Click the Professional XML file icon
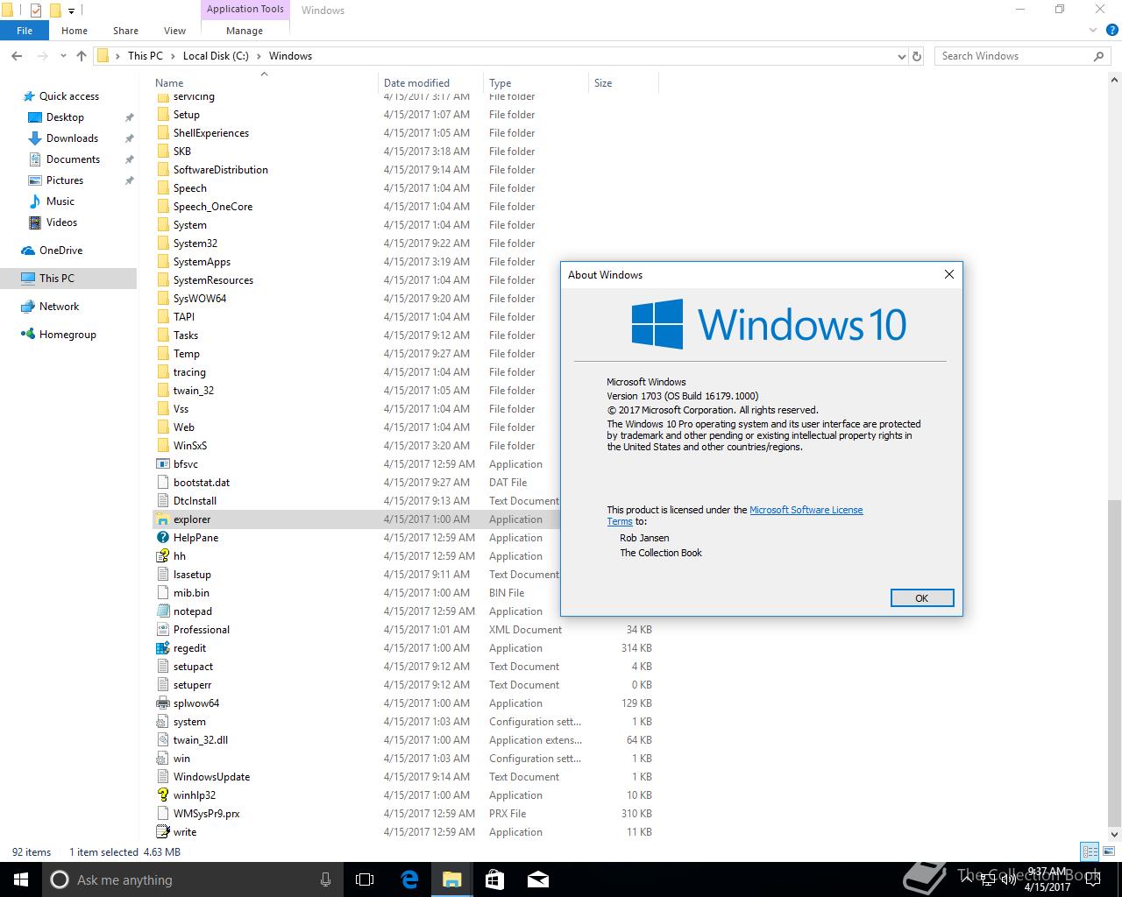Screen dimensions: 1122x897 (x=162, y=630)
